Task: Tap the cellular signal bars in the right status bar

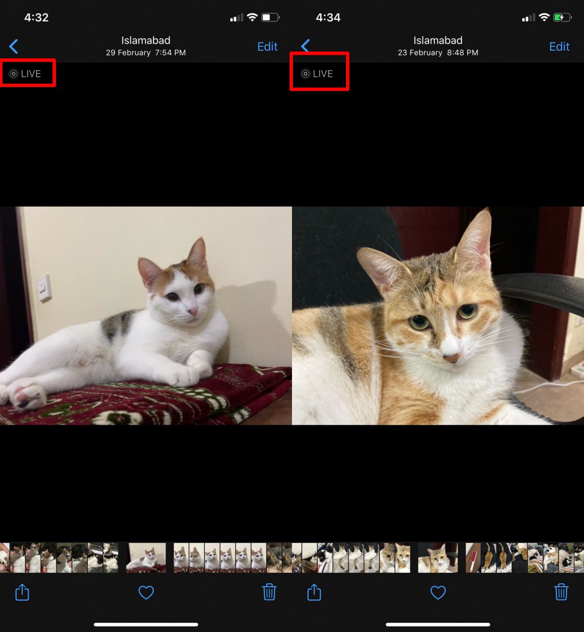Action: 529,18
